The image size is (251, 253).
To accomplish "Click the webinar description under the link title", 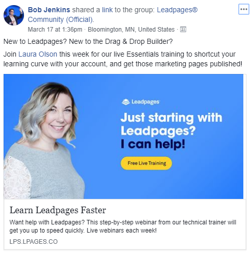I will tap(123, 226).
